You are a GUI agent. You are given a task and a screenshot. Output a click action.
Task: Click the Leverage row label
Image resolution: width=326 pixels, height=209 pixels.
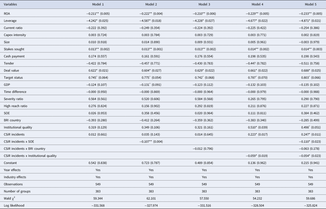pyautogui.click(x=11, y=21)
